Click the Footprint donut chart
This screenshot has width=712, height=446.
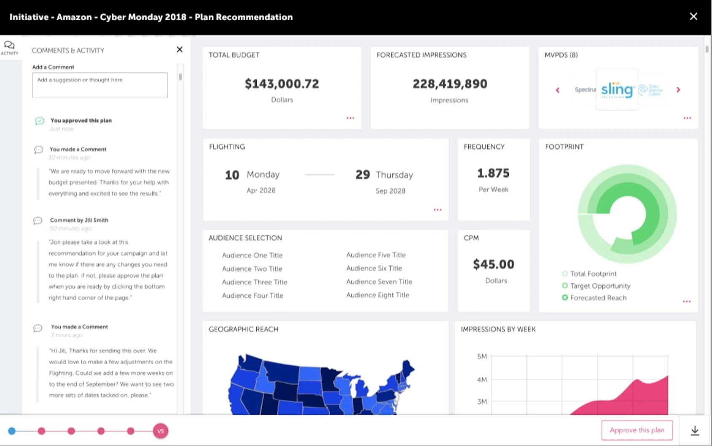tap(627, 214)
